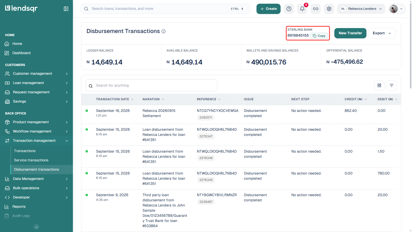This screenshot has height=232, width=412.
Task: Expand Customer management chevron
Action: tap(67, 74)
